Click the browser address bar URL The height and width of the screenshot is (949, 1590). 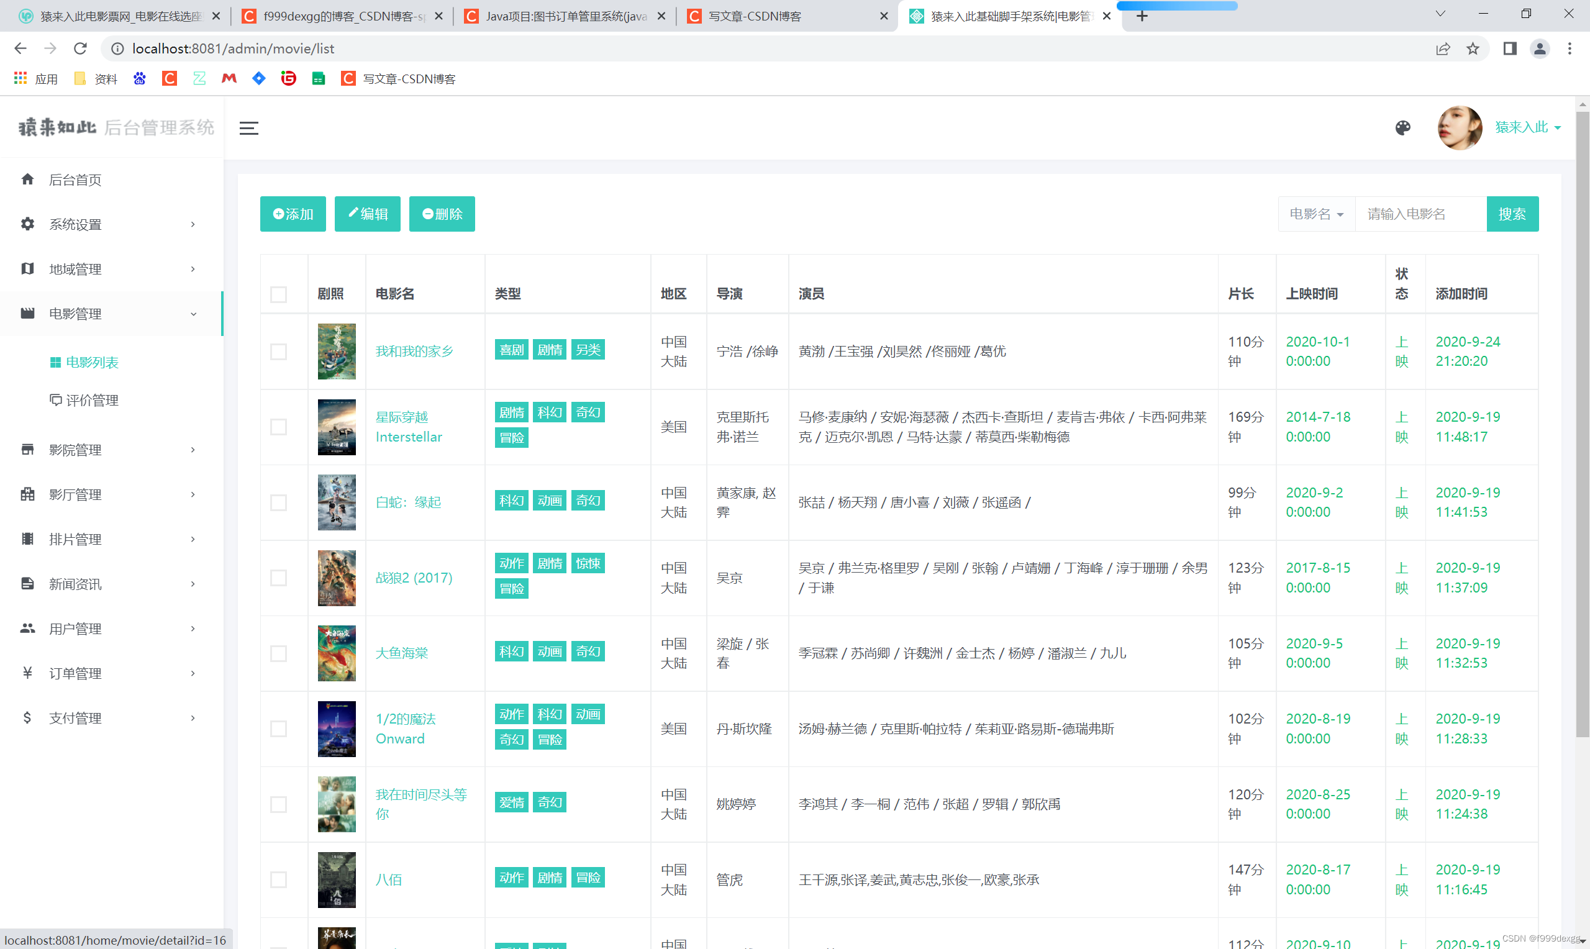click(234, 48)
